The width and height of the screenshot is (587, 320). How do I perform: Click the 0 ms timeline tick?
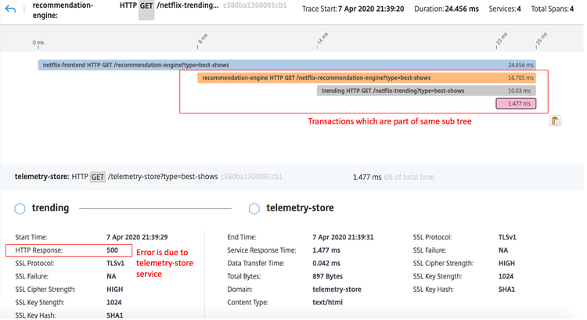[38, 43]
